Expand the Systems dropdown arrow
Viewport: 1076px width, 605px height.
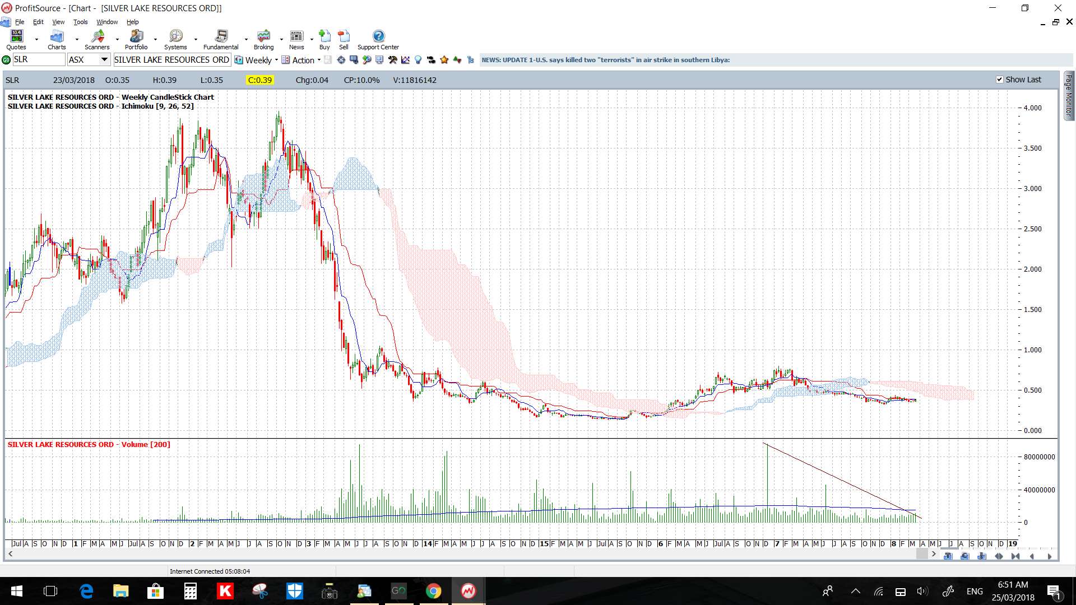coord(196,40)
